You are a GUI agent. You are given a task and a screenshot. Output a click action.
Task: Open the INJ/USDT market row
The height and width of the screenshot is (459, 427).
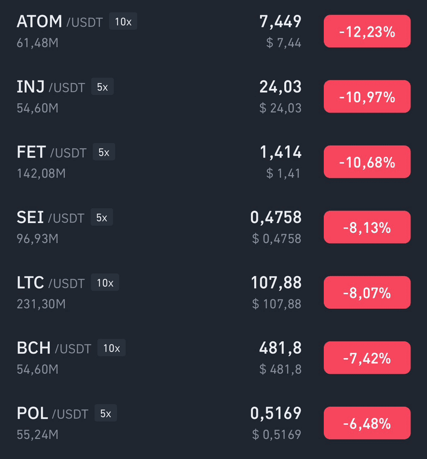click(213, 97)
